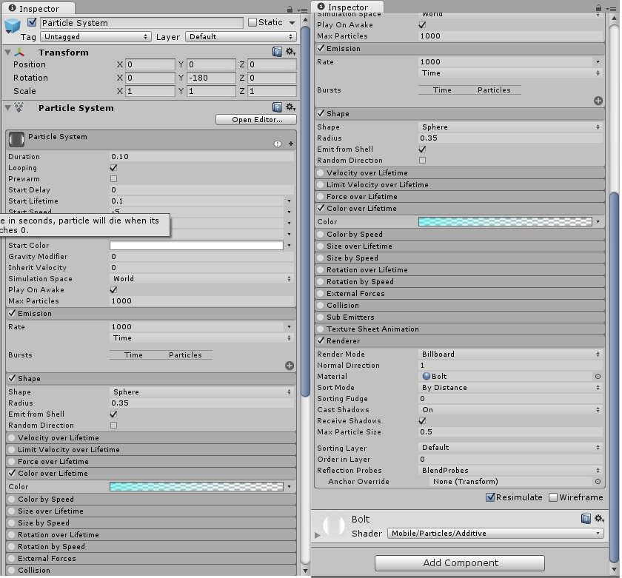Image resolution: width=622 pixels, height=578 pixels.
Task: Click object name field Particle System
Action: (141, 23)
